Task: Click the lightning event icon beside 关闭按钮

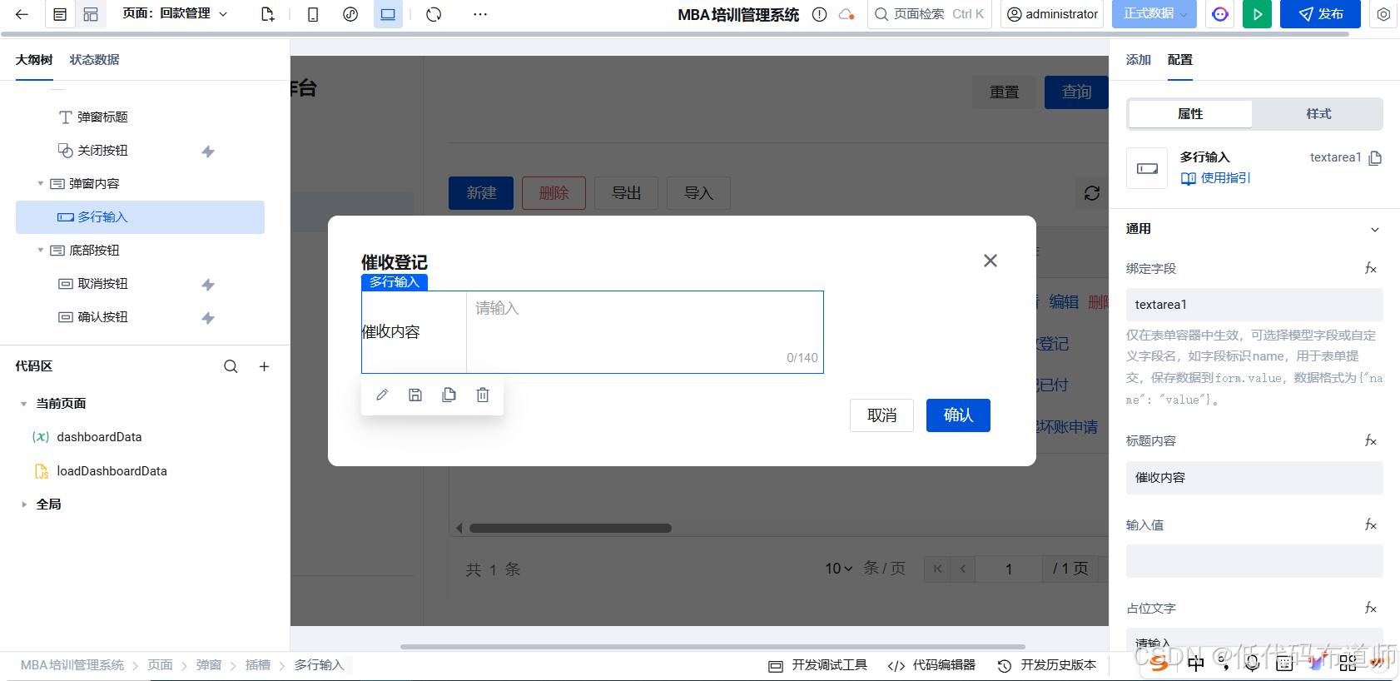Action: (208, 152)
